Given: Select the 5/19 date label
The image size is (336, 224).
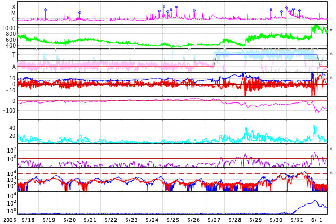Looking at the screenshot, I should (x=49, y=220).
